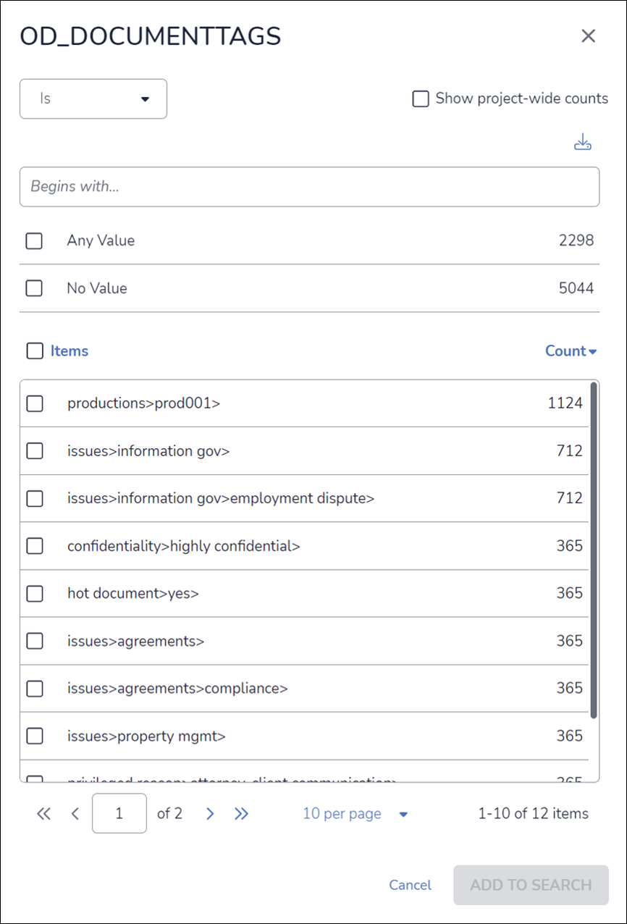Click the Begins with search field
The width and height of the screenshot is (627, 924).
click(x=309, y=187)
